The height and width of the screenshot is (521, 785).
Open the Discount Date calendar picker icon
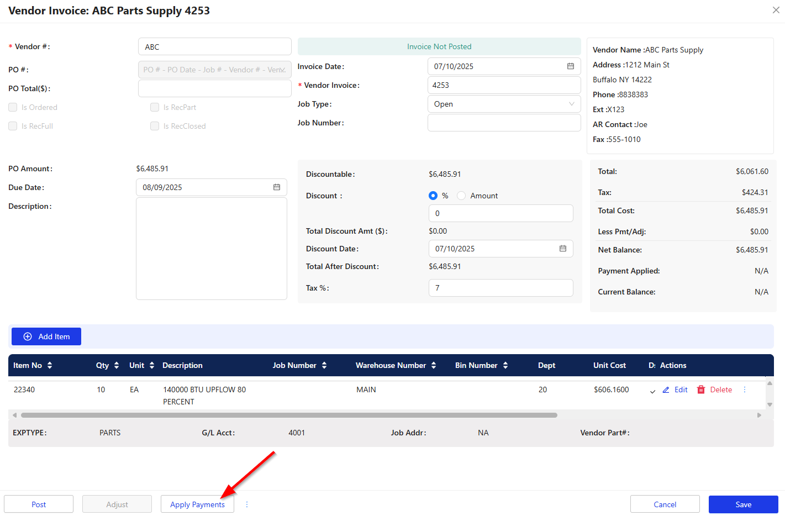(563, 249)
